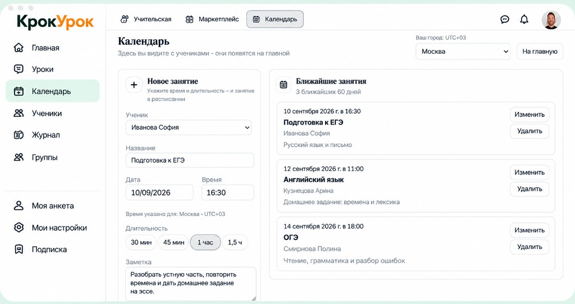Viewport: 575px width, 304px height.
Task: Click the Уроки chat bubble icon
Action: [19, 69]
